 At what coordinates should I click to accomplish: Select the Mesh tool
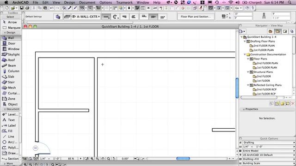coord(11,88)
